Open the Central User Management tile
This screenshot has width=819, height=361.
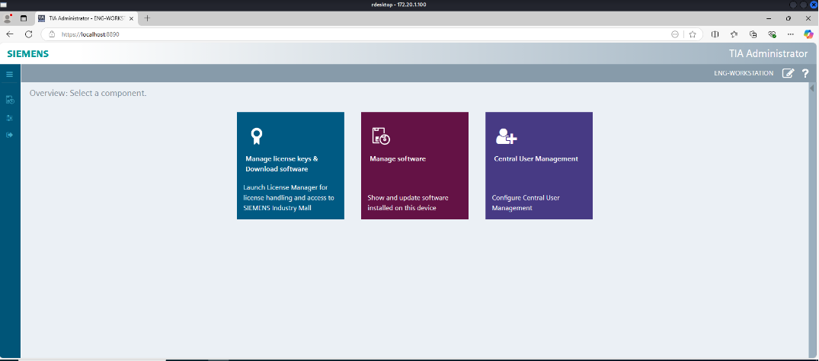[539, 165]
